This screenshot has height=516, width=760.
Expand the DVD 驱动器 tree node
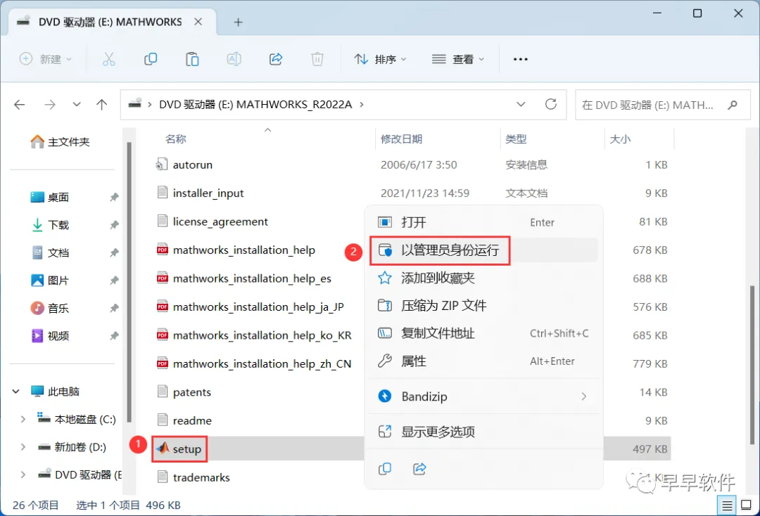pyautogui.click(x=23, y=475)
